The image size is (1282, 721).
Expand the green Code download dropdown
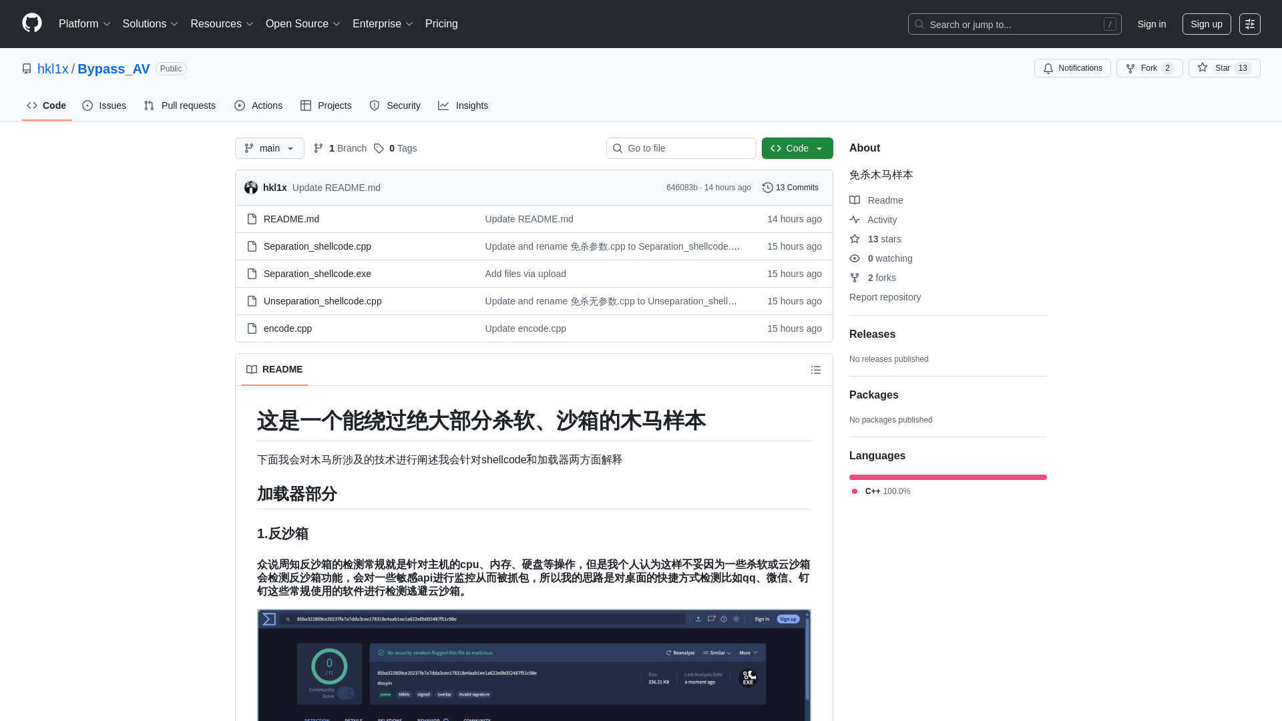pyautogui.click(x=819, y=148)
